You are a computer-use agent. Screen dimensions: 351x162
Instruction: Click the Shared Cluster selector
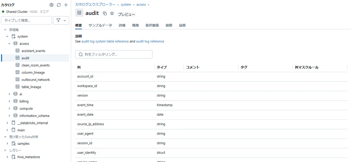(x=25, y=12)
